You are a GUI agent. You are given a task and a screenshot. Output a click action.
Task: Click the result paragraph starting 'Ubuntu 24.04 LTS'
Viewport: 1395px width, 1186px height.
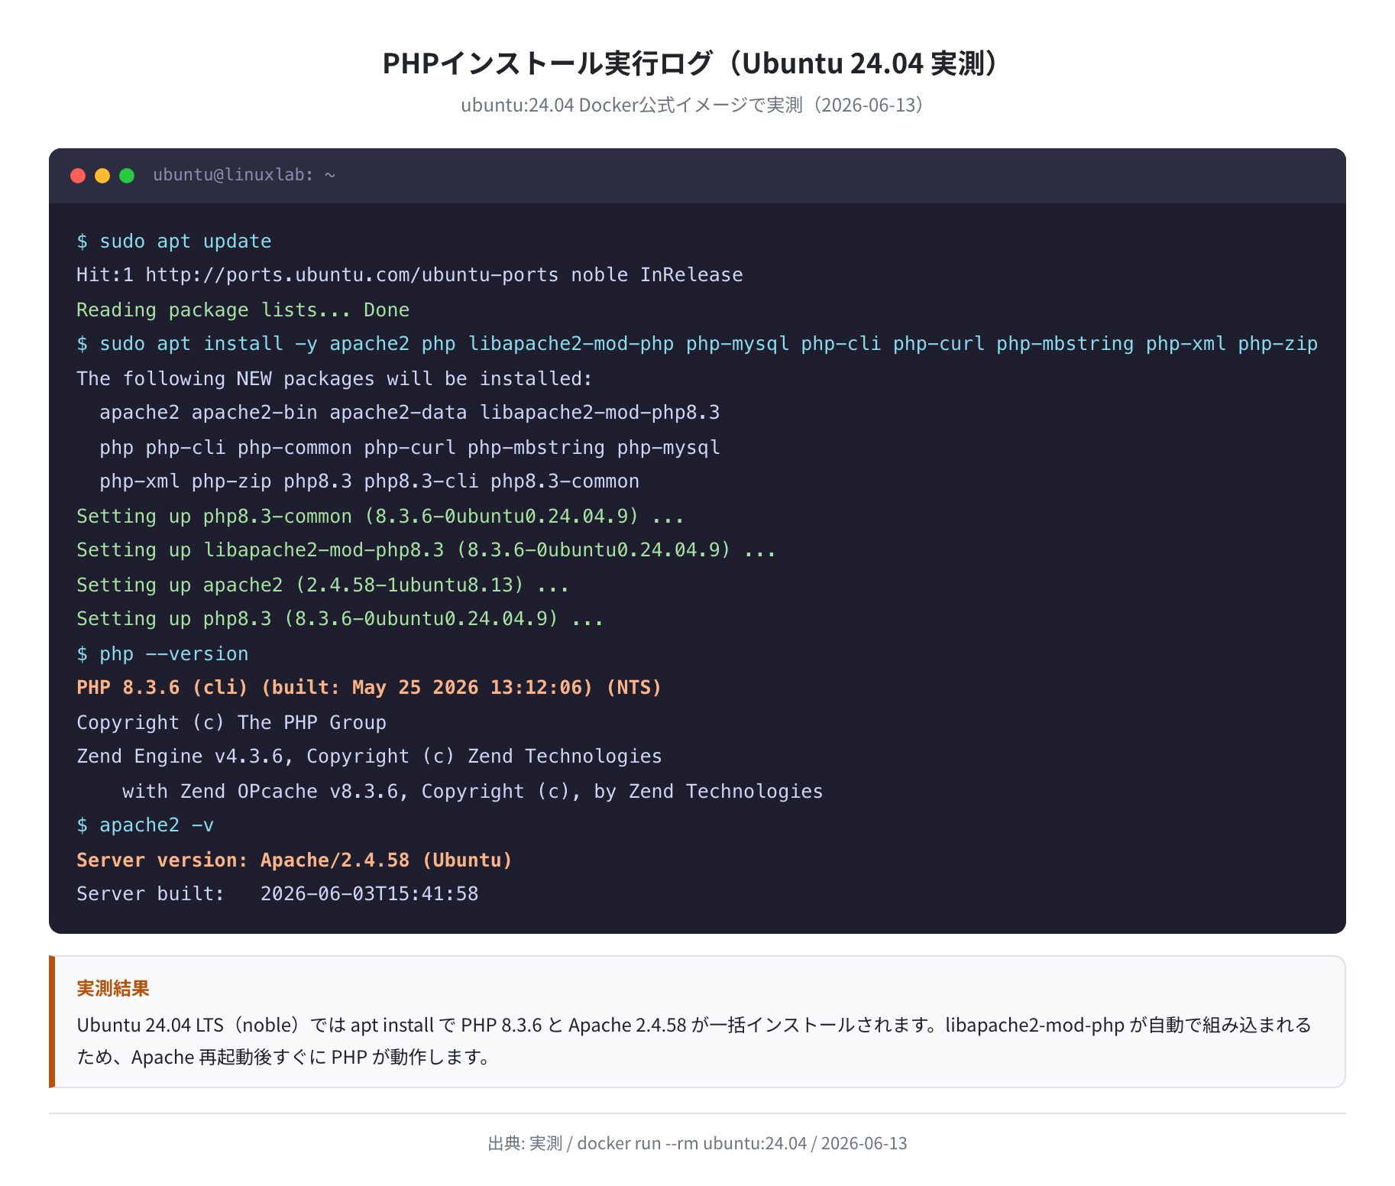tap(694, 1041)
